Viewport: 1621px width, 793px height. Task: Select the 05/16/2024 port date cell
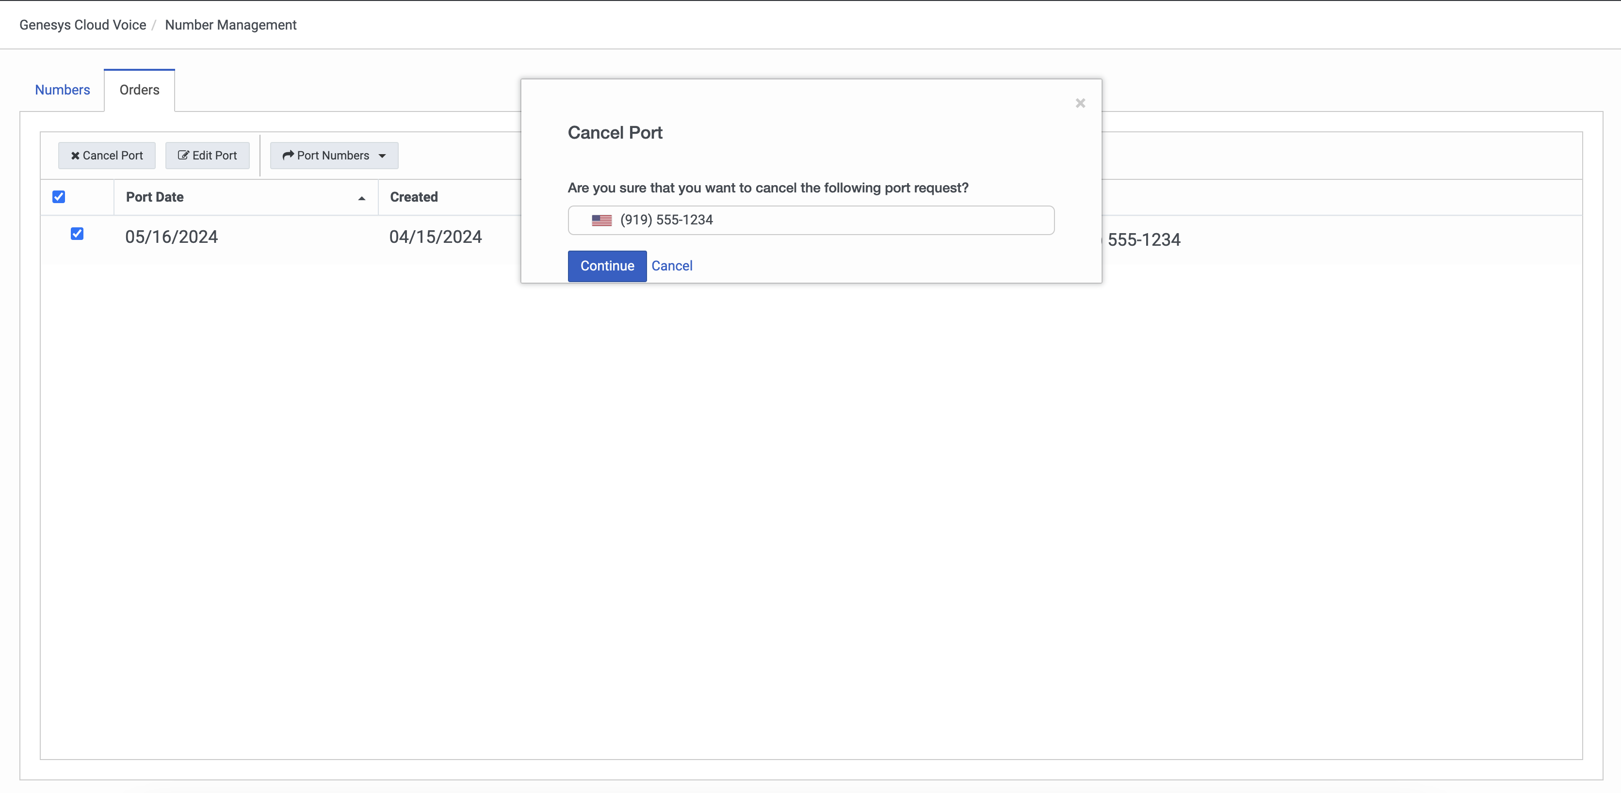171,237
